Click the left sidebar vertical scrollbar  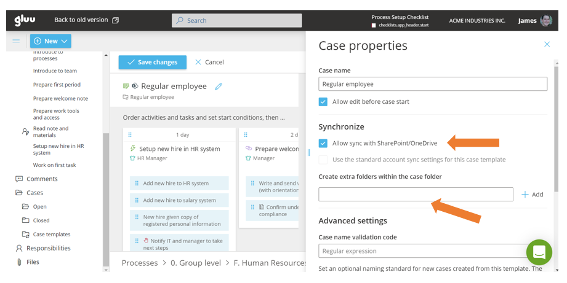coord(106,184)
